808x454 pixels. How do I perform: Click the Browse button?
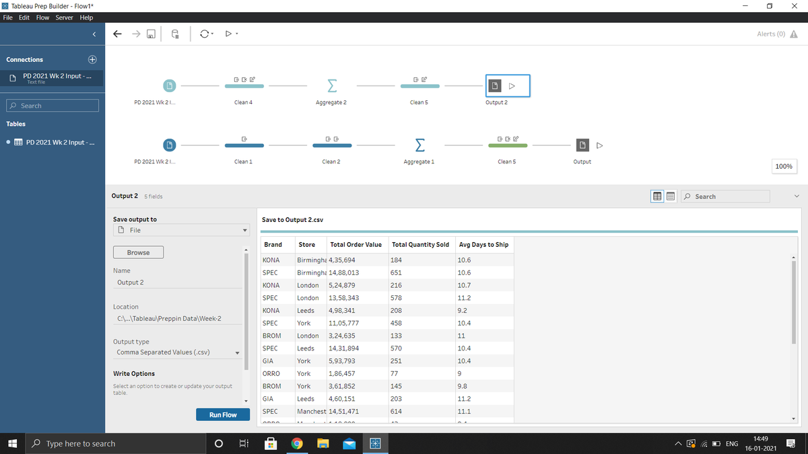point(138,252)
